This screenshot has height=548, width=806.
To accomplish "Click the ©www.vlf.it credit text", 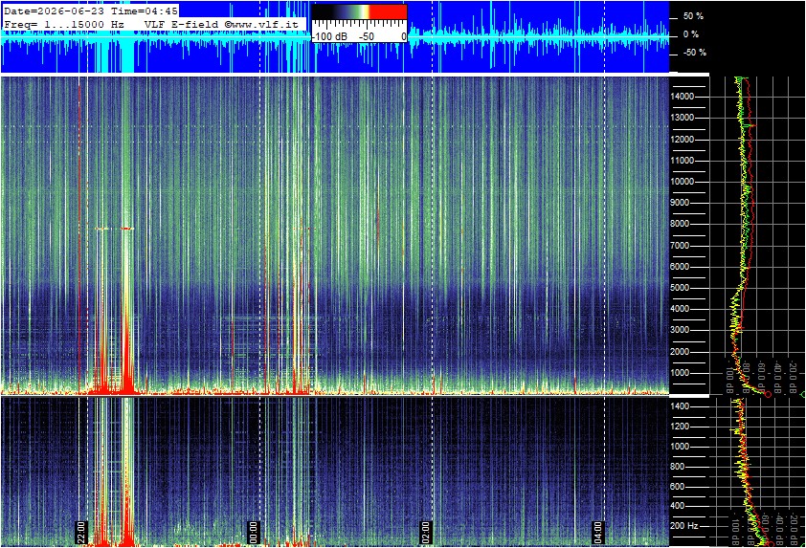I will coord(261,24).
